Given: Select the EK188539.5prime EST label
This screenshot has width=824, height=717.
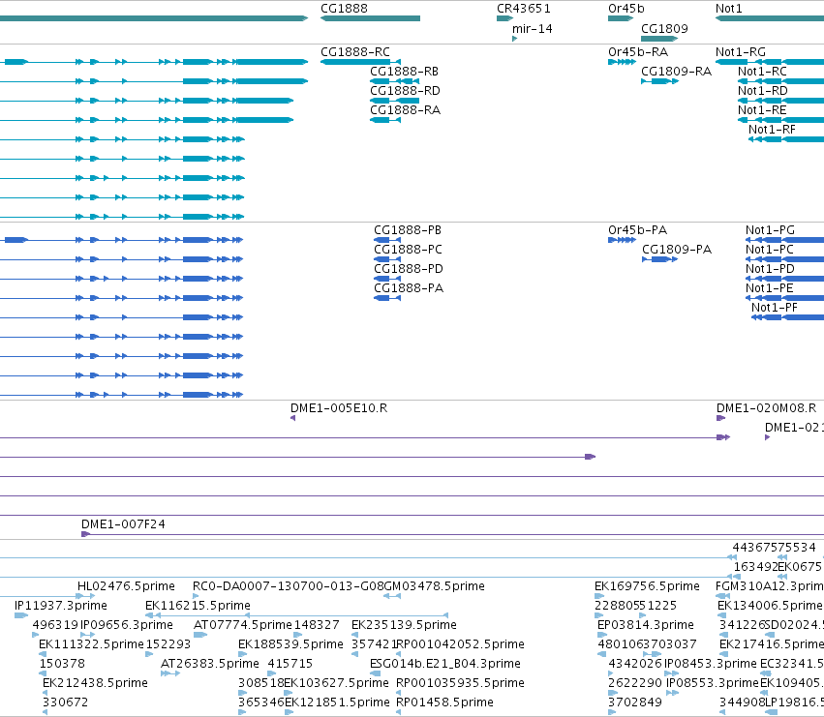Looking at the screenshot, I should (290, 644).
